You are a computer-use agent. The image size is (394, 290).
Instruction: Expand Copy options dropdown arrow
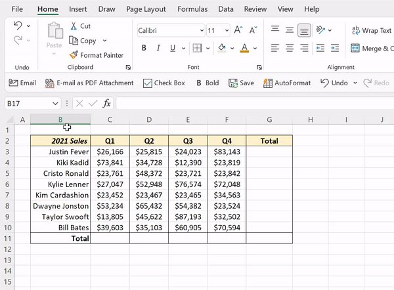[x=104, y=40]
